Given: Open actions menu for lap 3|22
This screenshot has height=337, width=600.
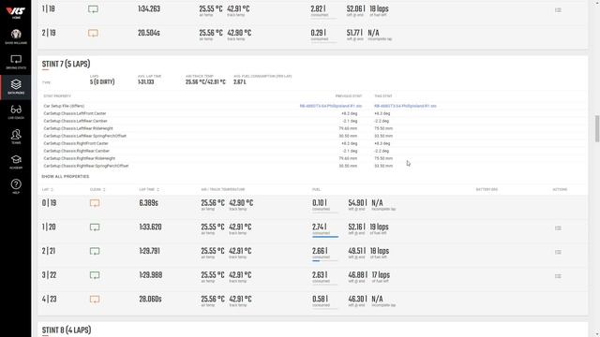Looking at the screenshot, I should (558, 276).
